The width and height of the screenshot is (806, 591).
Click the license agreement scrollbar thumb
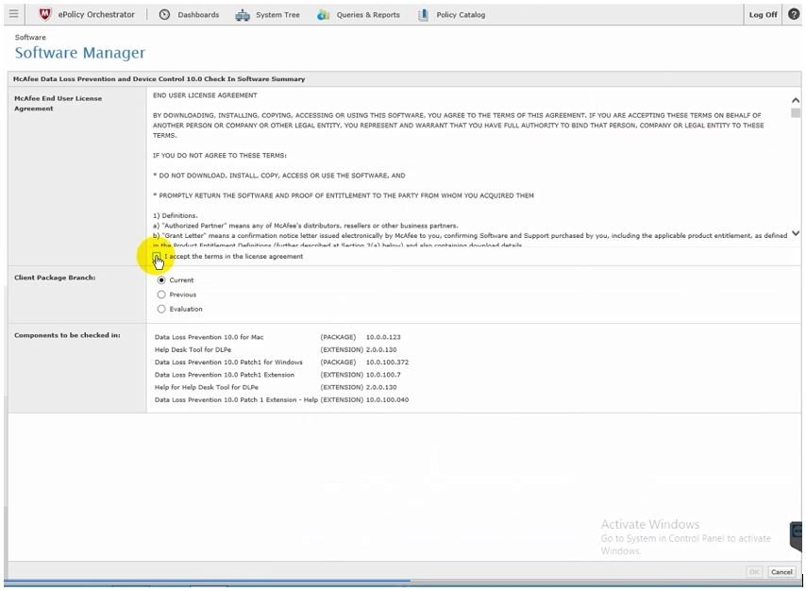tap(796, 112)
